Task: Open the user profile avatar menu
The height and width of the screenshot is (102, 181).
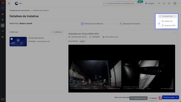Action: pyautogui.click(x=176, y=3)
